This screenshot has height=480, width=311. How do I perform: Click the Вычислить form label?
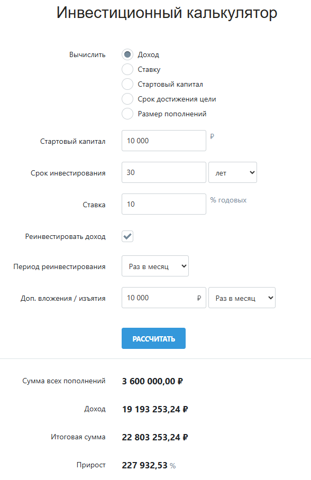click(87, 54)
